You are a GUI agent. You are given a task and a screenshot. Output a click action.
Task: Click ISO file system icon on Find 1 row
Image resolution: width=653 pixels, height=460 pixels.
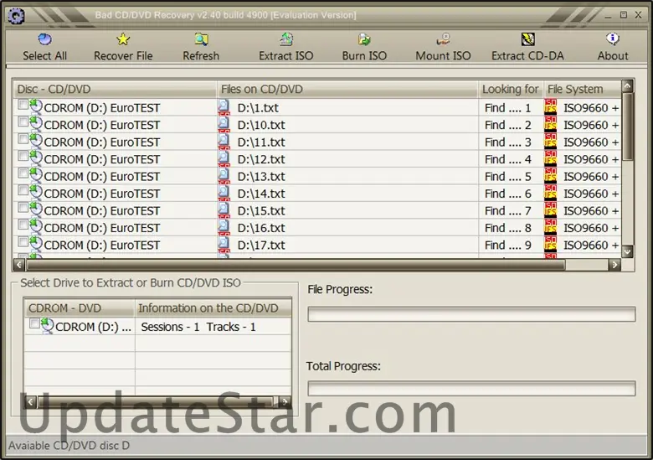[x=550, y=107]
